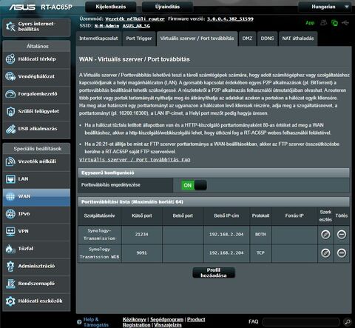Viewport: 355px width, 328px height.
Task: Click the N-M-Admin SSID link
Action: tap(106, 26)
